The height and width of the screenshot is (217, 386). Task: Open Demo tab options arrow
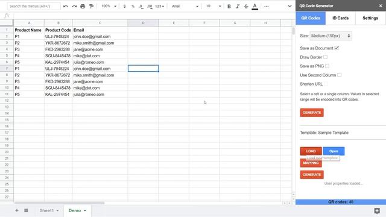[x=85, y=210]
